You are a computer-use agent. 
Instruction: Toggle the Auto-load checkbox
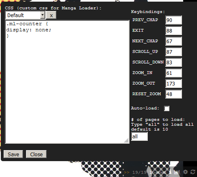pyautogui.click(x=166, y=108)
